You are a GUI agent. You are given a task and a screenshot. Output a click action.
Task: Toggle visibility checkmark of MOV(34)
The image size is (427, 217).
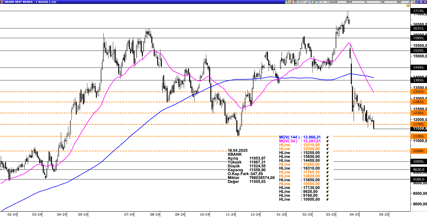pyautogui.click(x=328, y=141)
